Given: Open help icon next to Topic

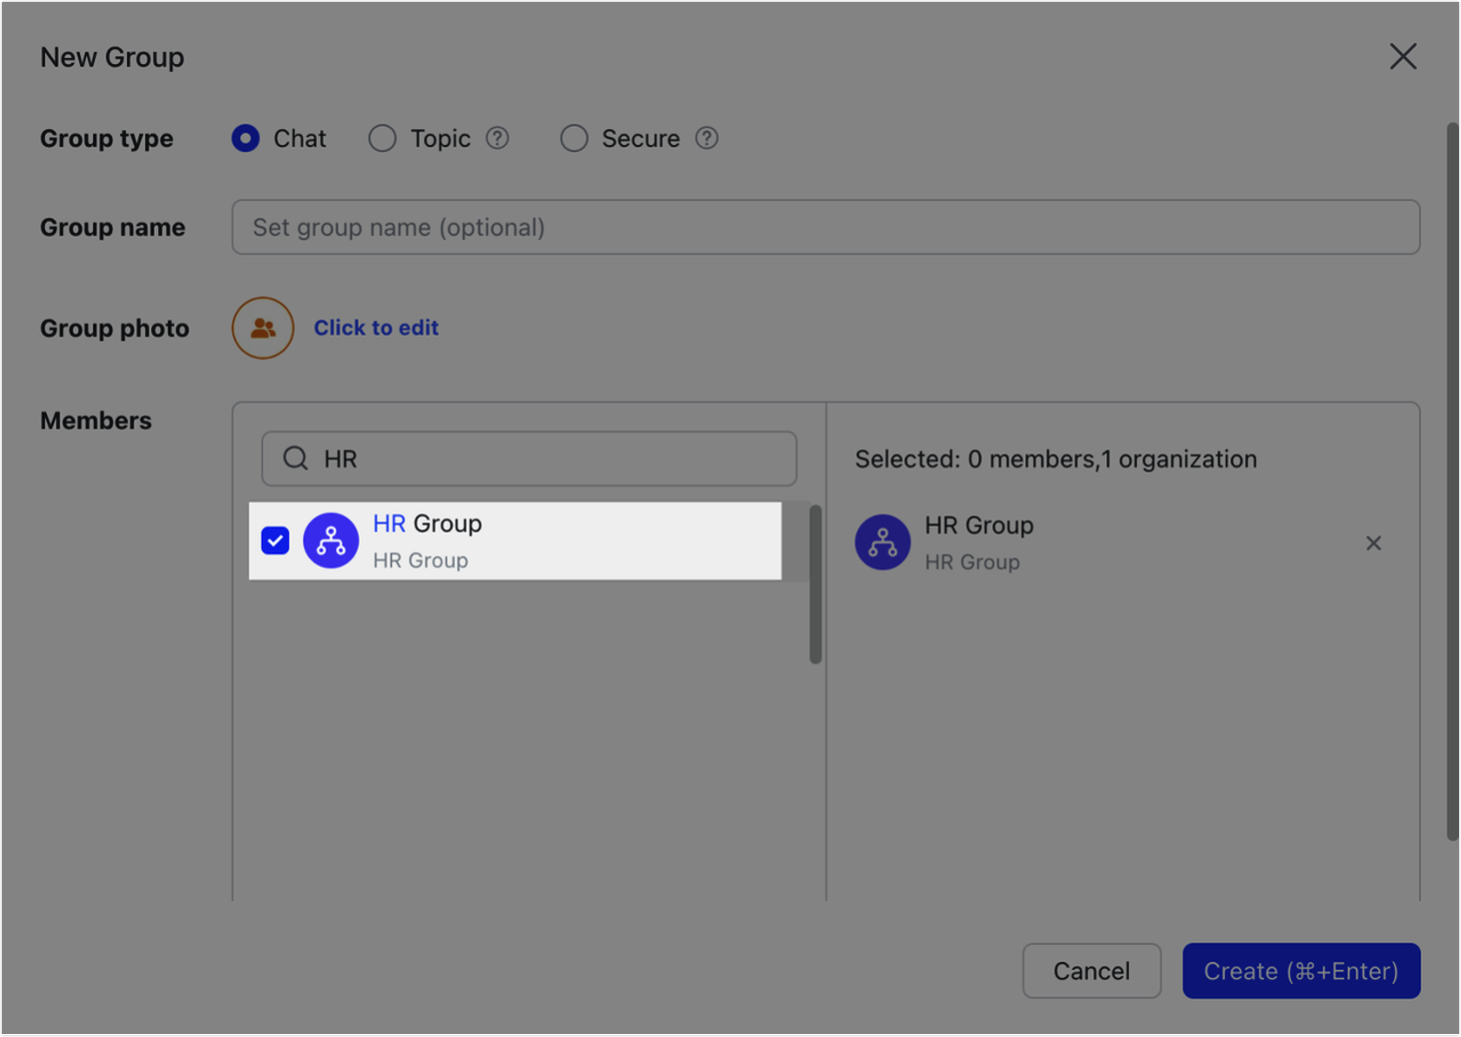Looking at the screenshot, I should (x=498, y=138).
